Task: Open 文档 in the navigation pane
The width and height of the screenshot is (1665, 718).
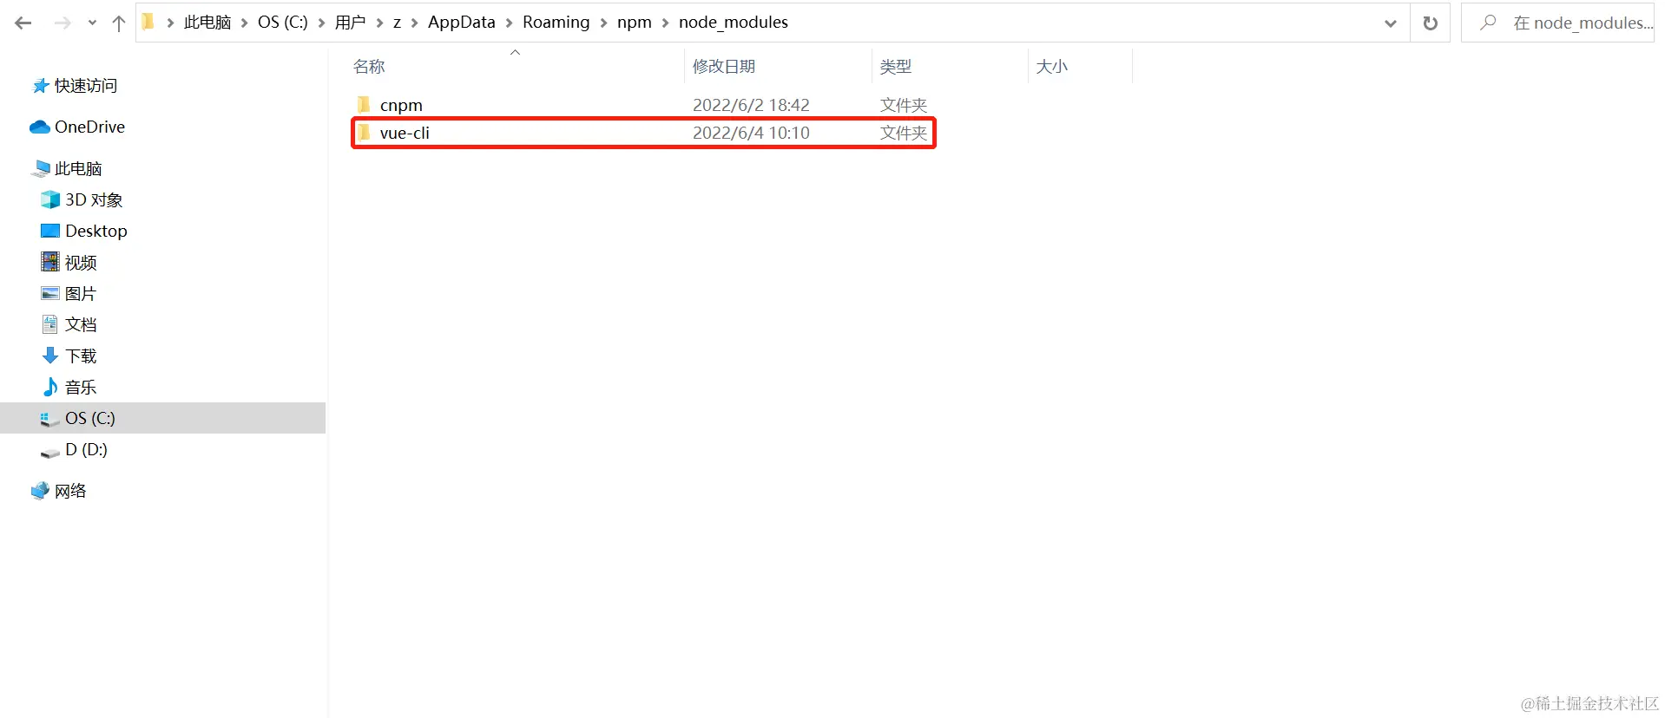Action: [x=81, y=324]
